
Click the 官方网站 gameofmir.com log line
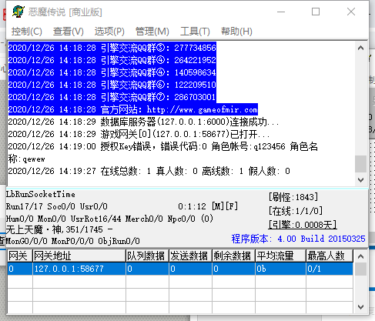(133, 109)
